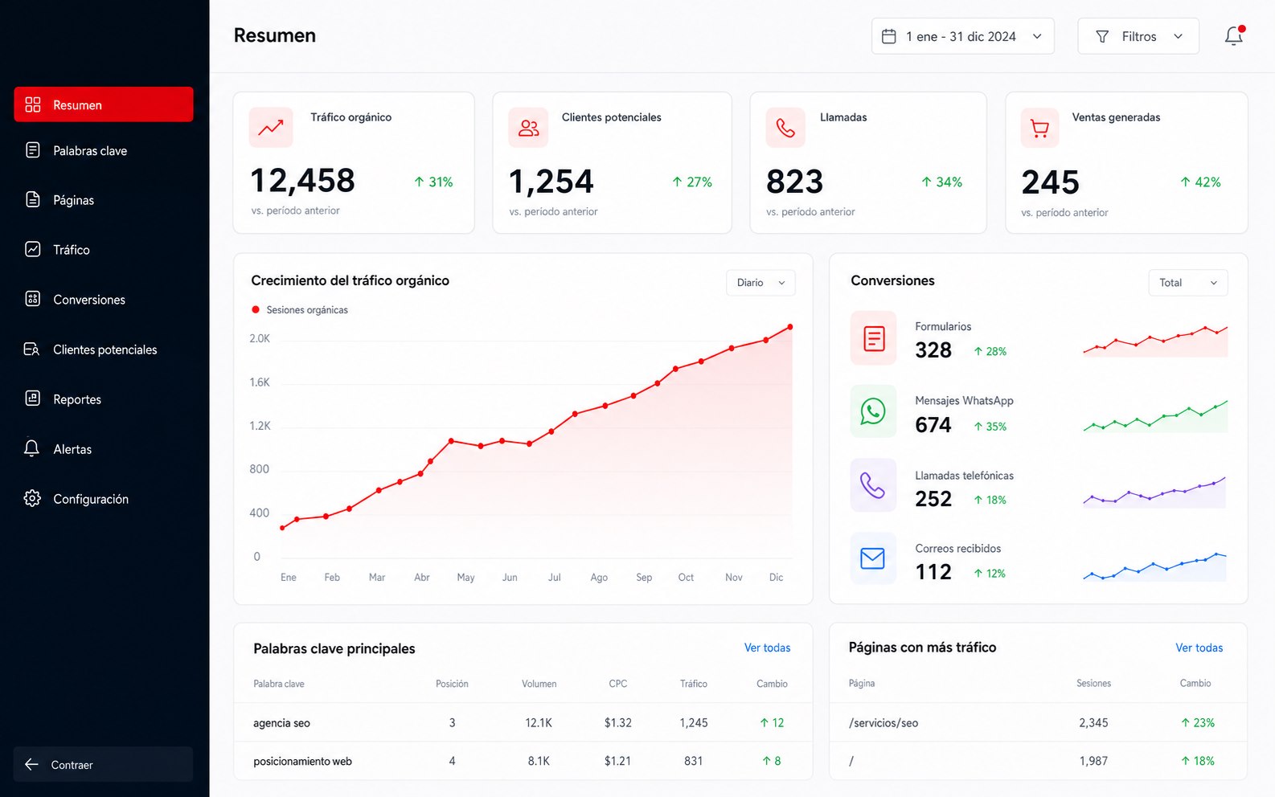Click the Correos recibidos envelope icon
Image resolution: width=1275 pixels, height=797 pixels.
click(x=873, y=558)
